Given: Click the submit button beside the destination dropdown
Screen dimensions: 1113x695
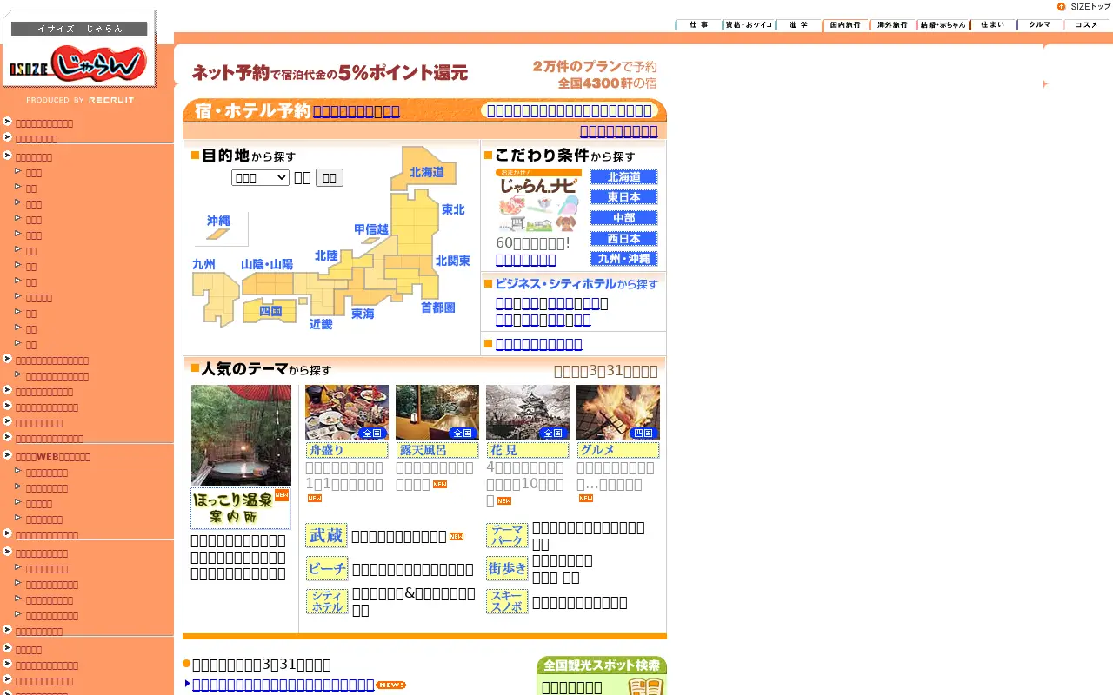Looking at the screenshot, I should [x=330, y=177].
